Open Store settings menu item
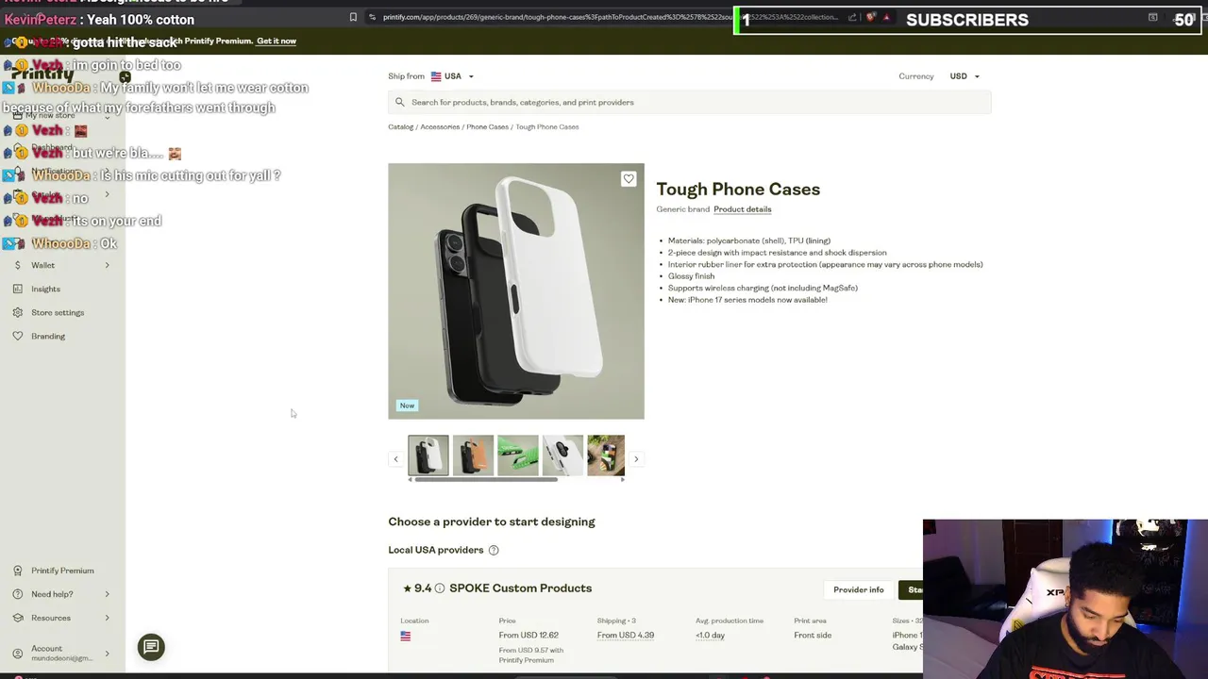The width and height of the screenshot is (1208, 679). 58,312
